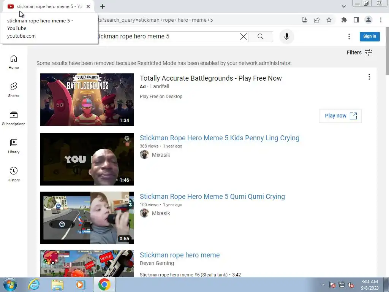
Task: Open Chrome Extensions puzzle icon
Action: (344, 20)
